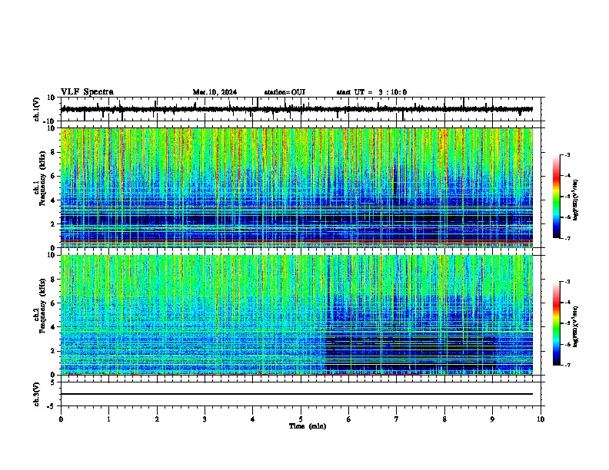Click time axis tick label "3"
609x470 pixels.
pyautogui.click(x=205, y=419)
